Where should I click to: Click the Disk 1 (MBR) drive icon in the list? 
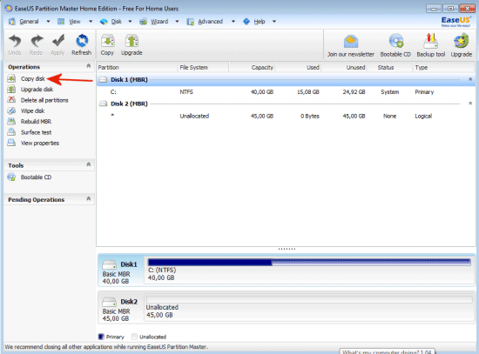(104, 80)
